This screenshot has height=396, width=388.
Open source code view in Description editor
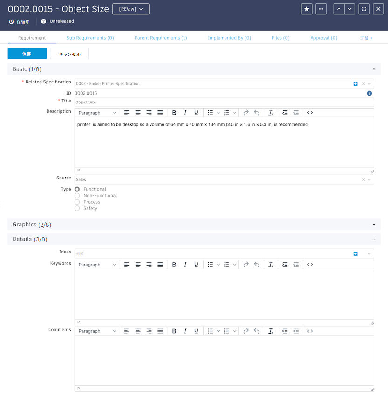tap(310, 113)
